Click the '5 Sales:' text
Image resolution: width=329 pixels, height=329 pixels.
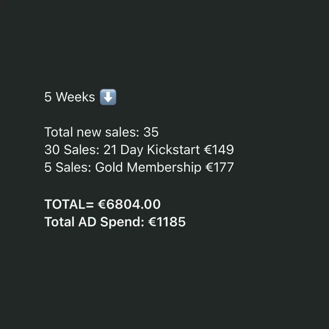[x=68, y=168]
